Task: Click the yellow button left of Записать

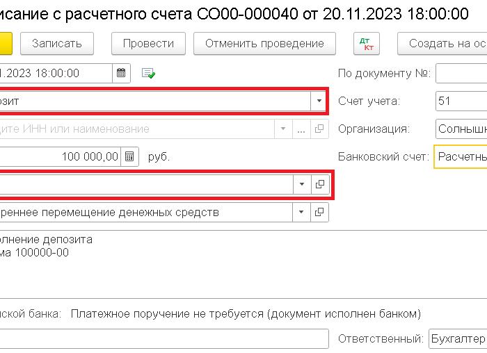Action: 6,43
